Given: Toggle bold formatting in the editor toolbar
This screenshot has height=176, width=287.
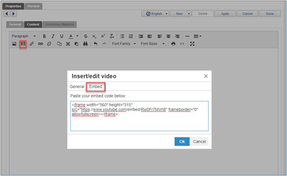Looking at the screenshot, I should pos(44,36).
